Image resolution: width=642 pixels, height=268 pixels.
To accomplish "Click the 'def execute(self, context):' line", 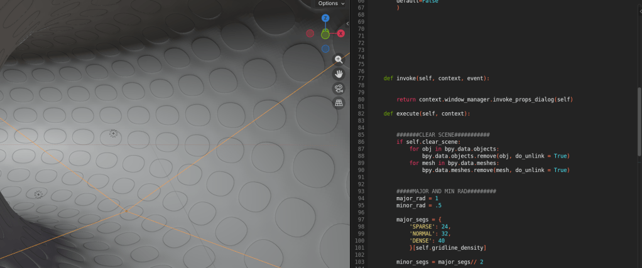I will click(427, 114).
